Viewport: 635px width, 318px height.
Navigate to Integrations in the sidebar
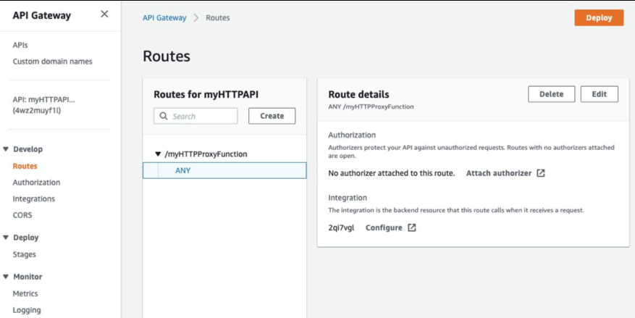click(33, 198)
